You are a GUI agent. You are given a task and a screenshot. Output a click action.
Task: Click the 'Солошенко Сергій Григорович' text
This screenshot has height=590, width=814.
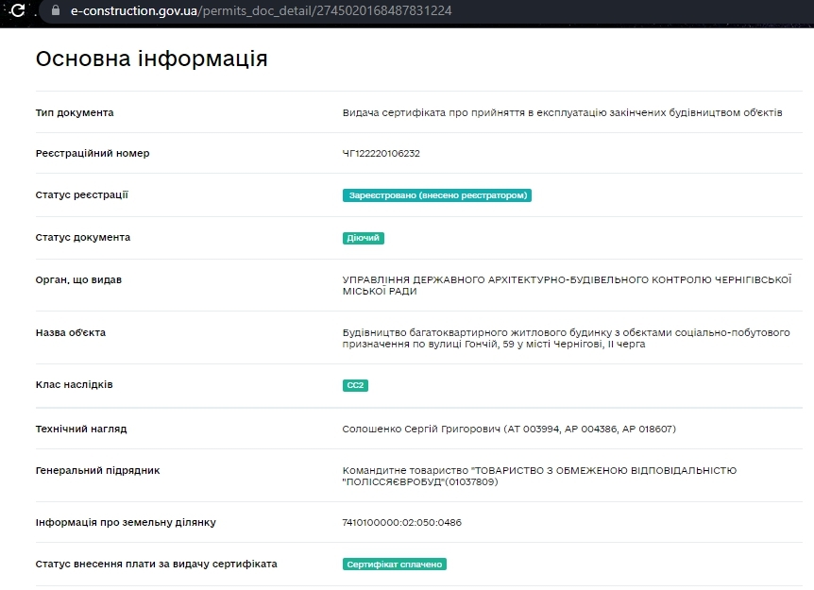click(x=509, y=430)
